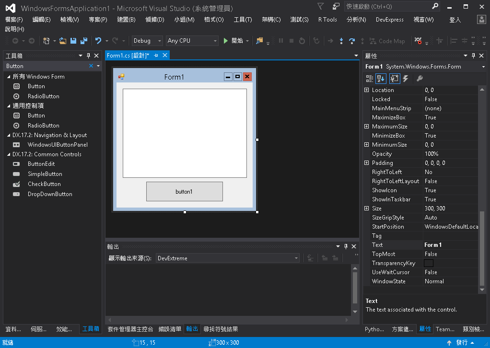The width and height of the screenshot is (490, 348).
Task: Click the Save All toolbar icon
Action: click(x=83, y=41)
